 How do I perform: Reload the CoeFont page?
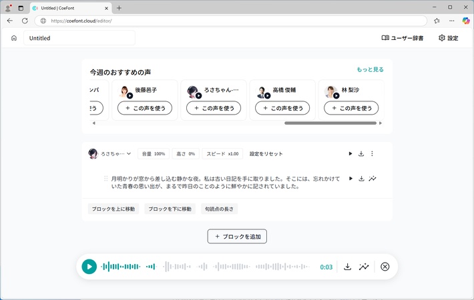coord(25,21)
